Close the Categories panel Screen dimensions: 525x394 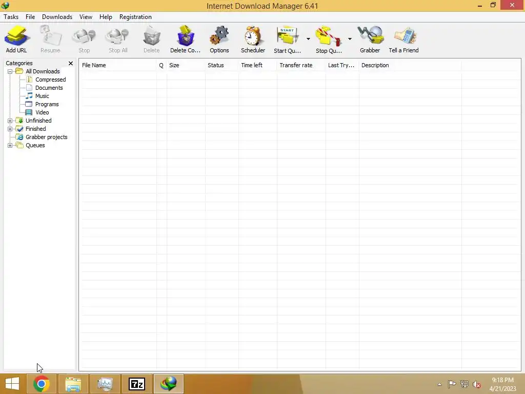[x=71, y=63]
